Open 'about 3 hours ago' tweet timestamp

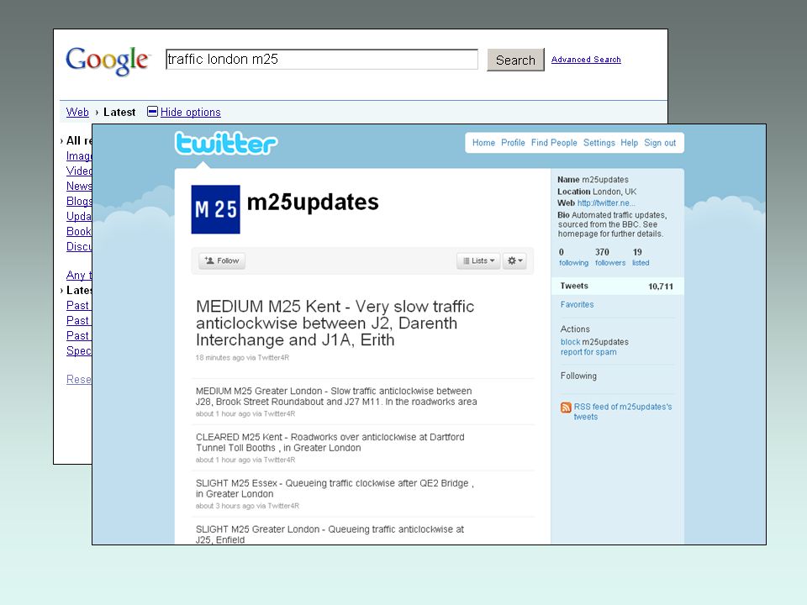pyautogui.click(x=225, y=506)
